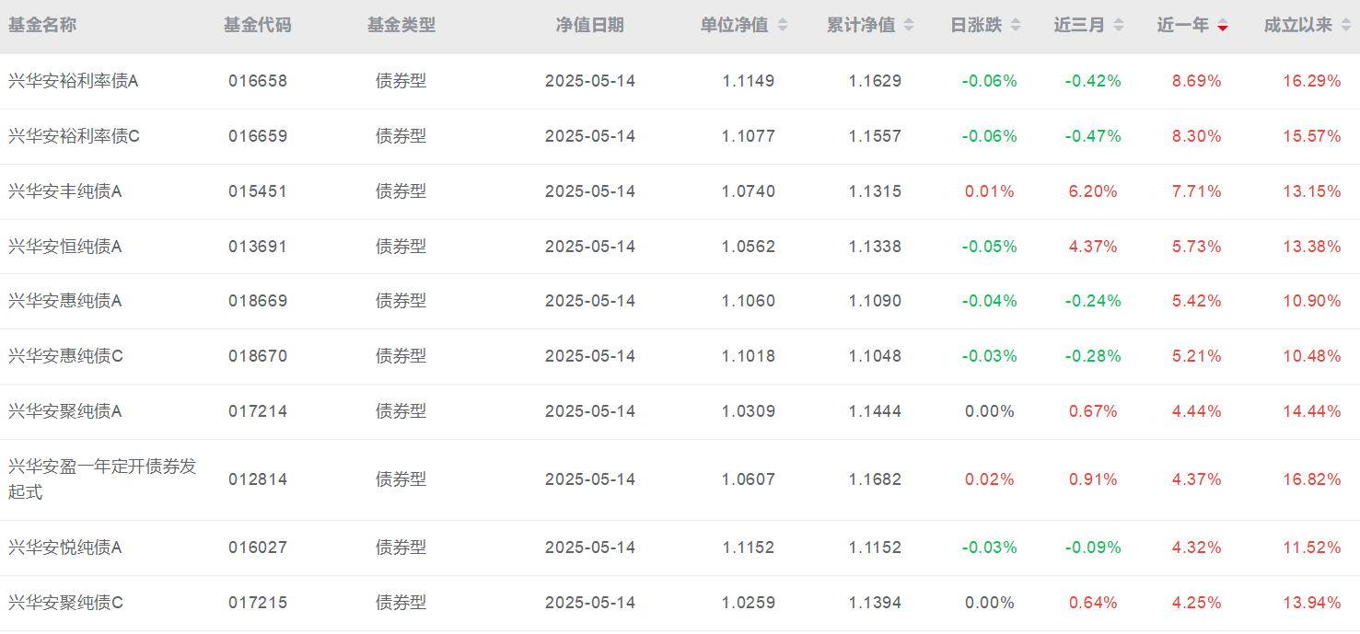Click cumulative value 1.1090

click(x=875, y=301)
